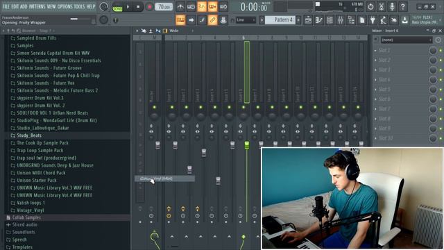Screen dimensions: 444x250
Task: Open the Vintage_Vinyl folder
Action: point(30,210)
